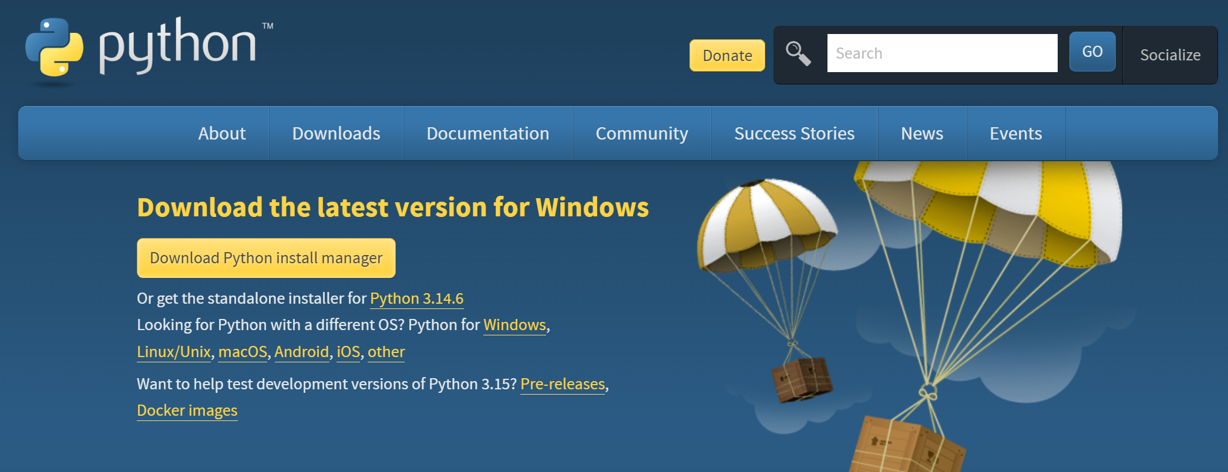
Task: Open the Success Stories menu
Action: (x=795, y=134)
